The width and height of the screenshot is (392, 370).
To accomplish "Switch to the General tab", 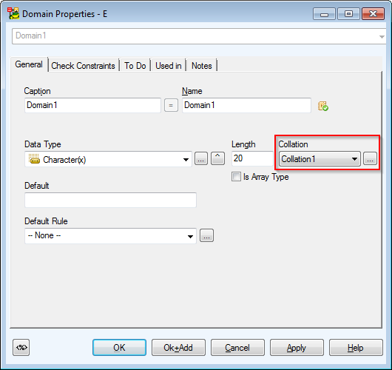I will [29, 64].
